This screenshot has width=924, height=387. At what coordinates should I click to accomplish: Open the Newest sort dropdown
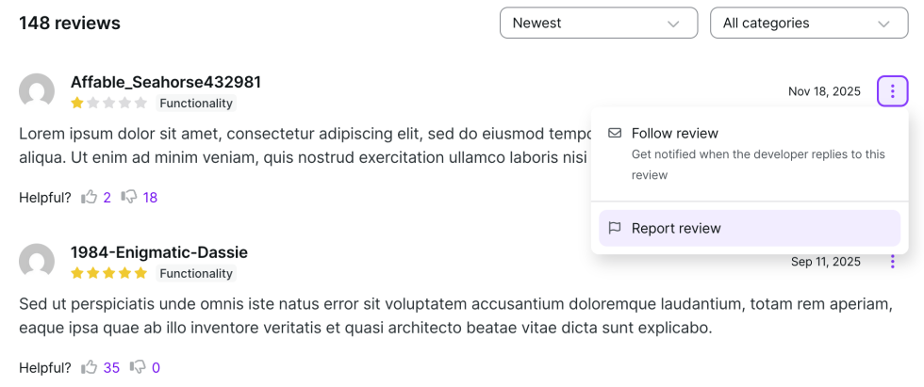pyautogui.click(x=598, y=23)
